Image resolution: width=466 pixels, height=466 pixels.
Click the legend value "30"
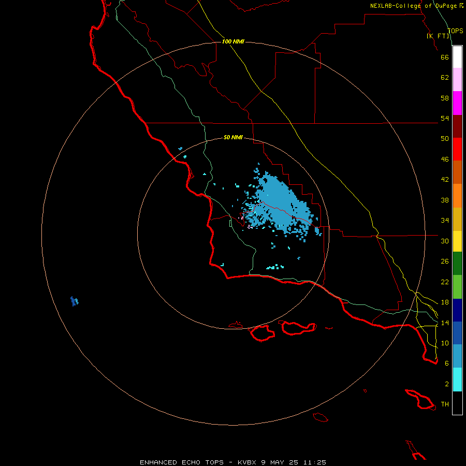coord(445,241)
